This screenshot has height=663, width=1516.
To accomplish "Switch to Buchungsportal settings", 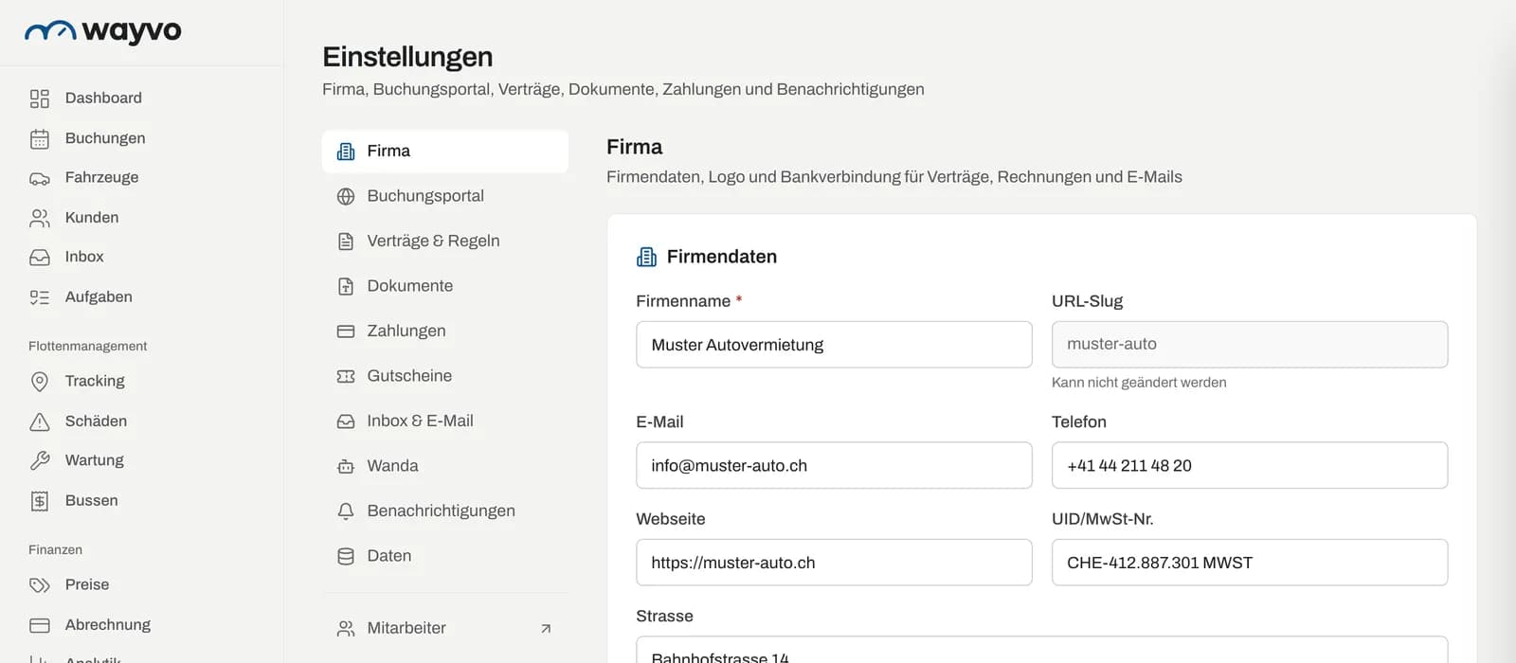I will 445,196.
